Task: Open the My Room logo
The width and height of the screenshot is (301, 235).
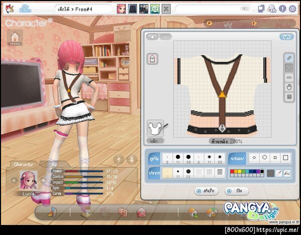Action: tap(25, 9)
